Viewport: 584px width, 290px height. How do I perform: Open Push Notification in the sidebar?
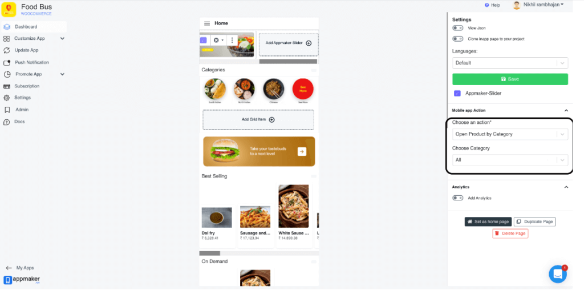(x=32, y=62)
